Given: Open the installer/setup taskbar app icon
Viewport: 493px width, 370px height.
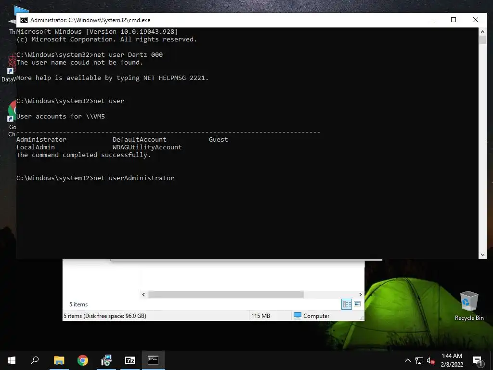Looking at the screenshot, I should click(106, 360).
